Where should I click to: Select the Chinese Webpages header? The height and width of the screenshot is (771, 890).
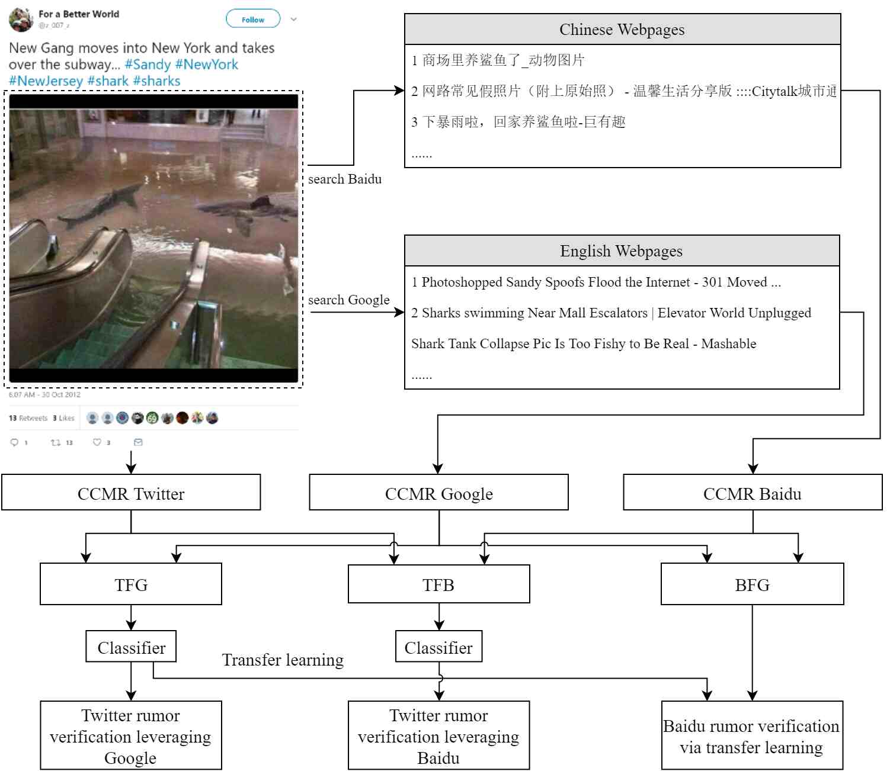622,30
